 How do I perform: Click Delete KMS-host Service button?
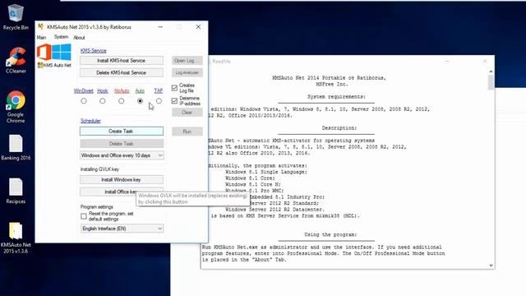click(122, 72)
